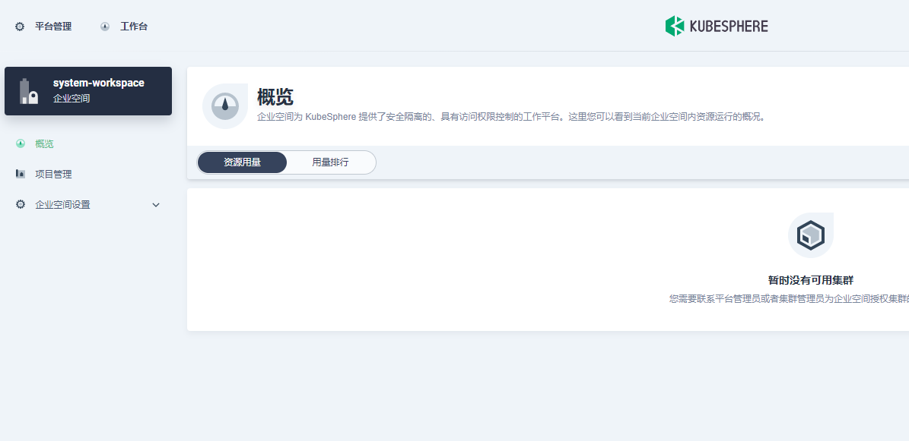Click the 暂时没有可用集群 message text

pyautogui.click(x=810, y=281)
